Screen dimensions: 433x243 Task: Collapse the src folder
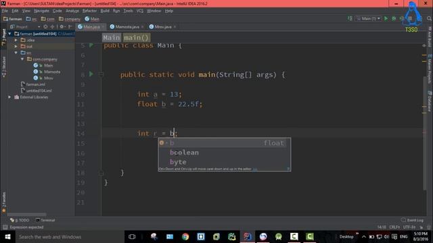coord(16,53)
